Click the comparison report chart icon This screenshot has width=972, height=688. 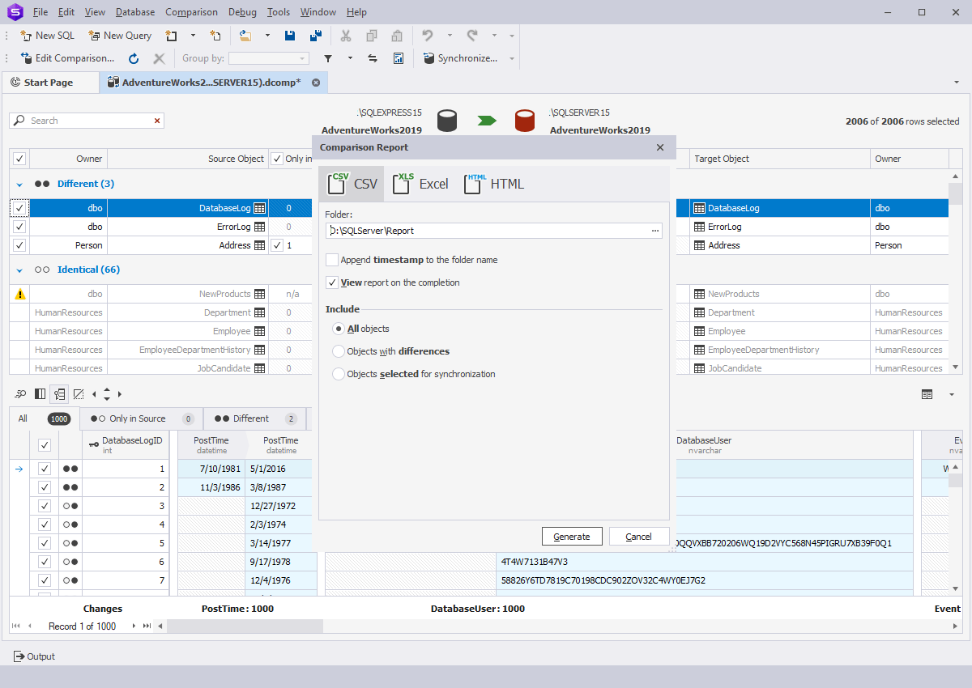[x=399, y=58]
